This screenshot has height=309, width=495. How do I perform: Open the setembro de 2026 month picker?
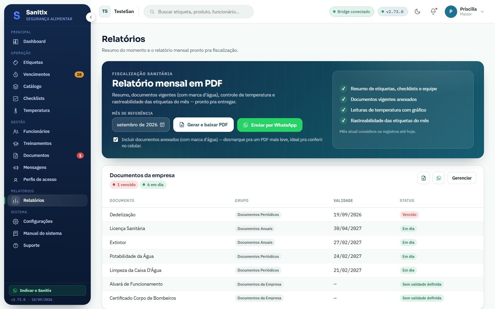pos(141,125)
